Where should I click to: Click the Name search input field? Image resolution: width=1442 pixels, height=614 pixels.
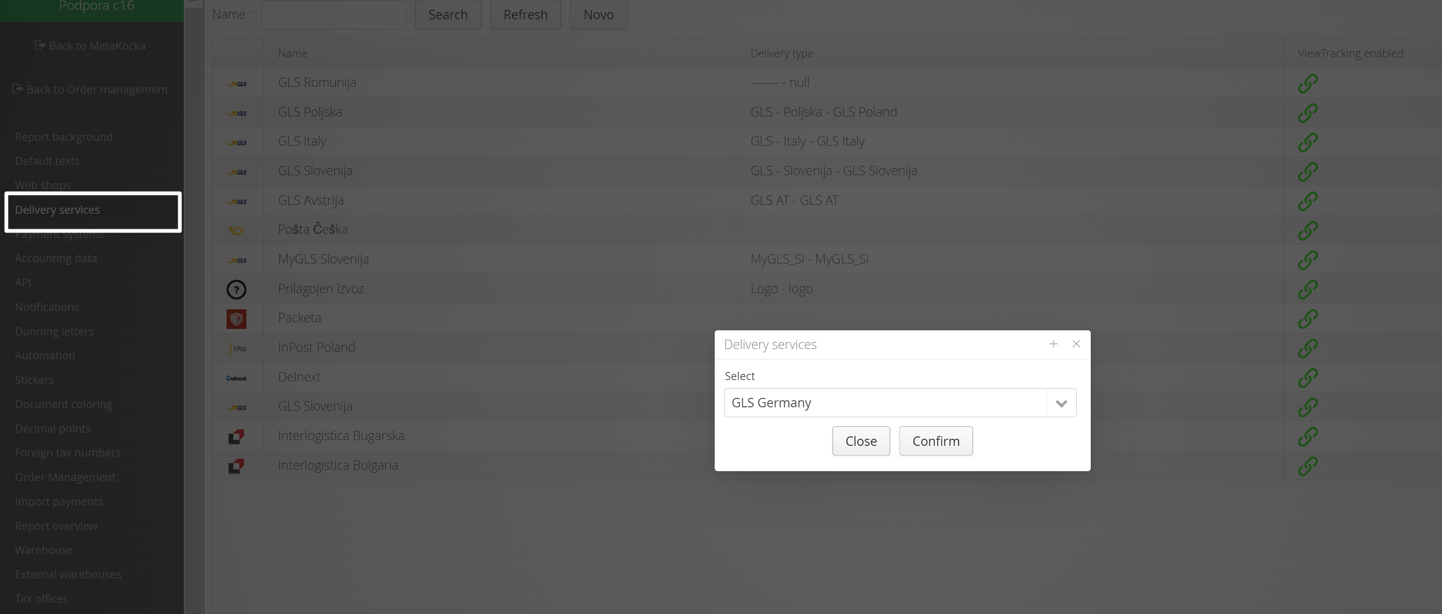(x=333, y=15)
